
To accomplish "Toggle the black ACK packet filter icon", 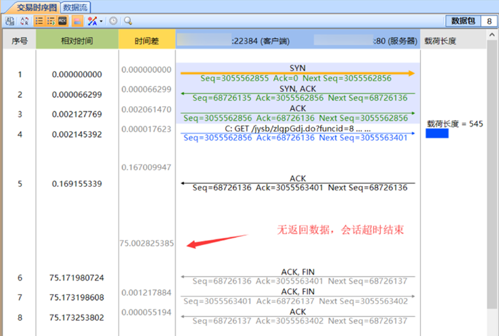I will [x=63, y=20].
